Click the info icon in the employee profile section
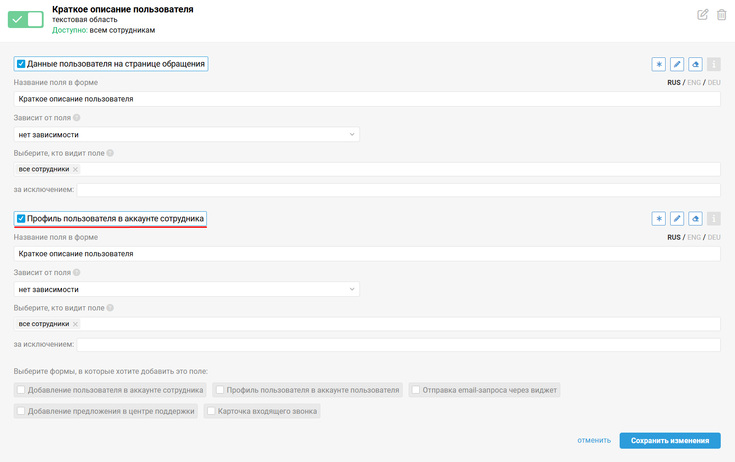735x462 pixels. pyautogui.click(x=714, y=219)
